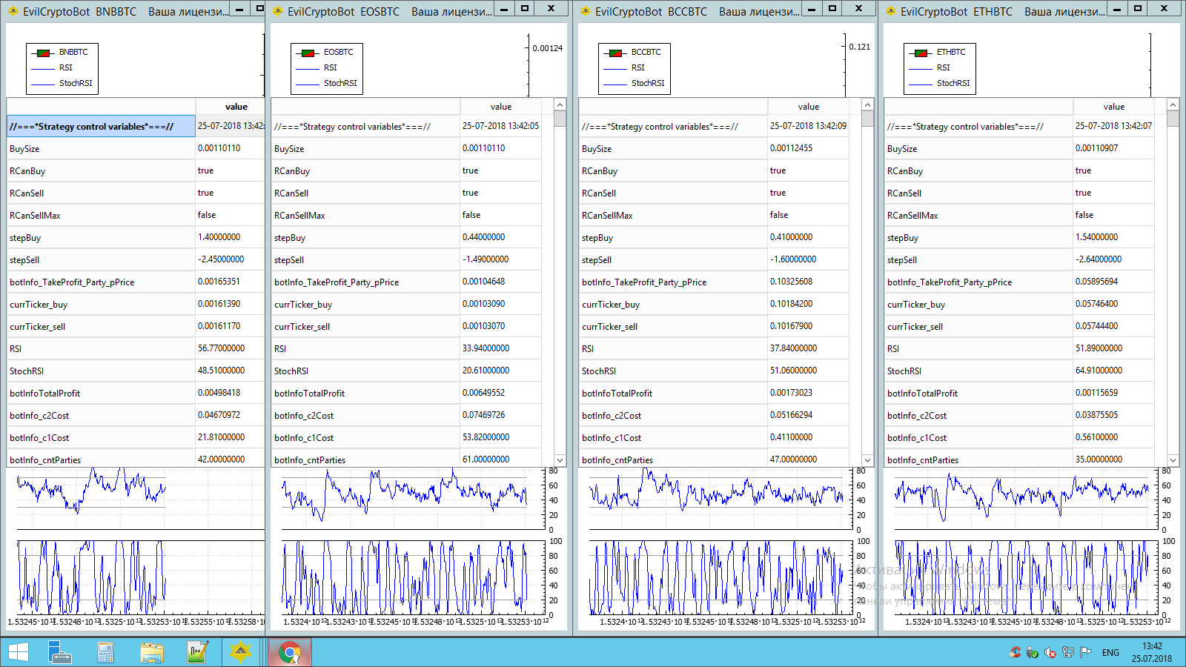Select BuySize value 0.00112455 in BCCBTC

click(x=808, y=148)
